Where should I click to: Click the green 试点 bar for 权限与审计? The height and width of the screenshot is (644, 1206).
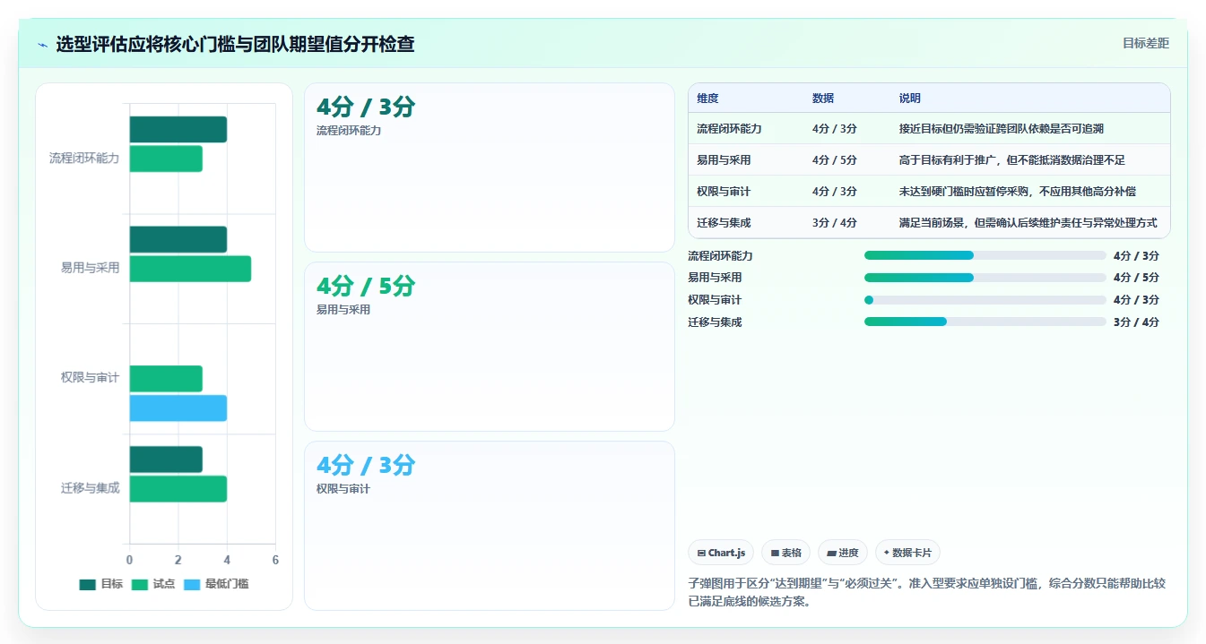point(166,379)
